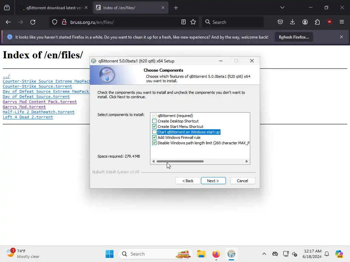Bookmark this page with the star icon
This screenshot has width=350, height=262.
(193, 22)
